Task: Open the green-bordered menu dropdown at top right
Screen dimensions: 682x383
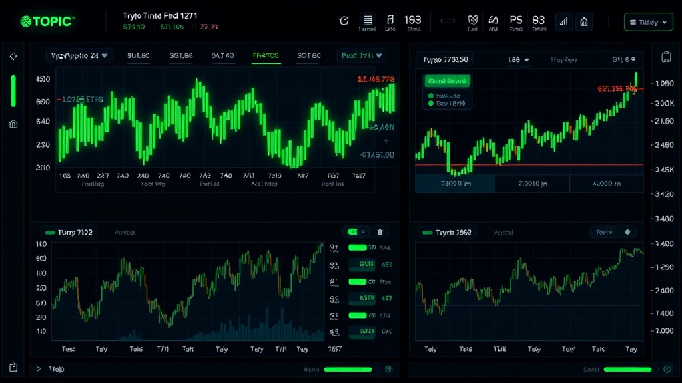Action: pos(648,22)
